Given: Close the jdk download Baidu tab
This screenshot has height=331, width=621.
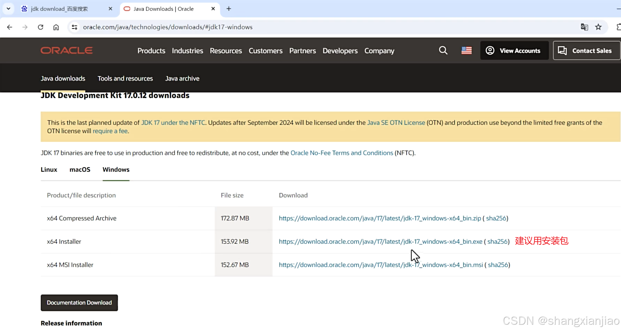Looking at the screenshot, I should (x=110, y=9).
